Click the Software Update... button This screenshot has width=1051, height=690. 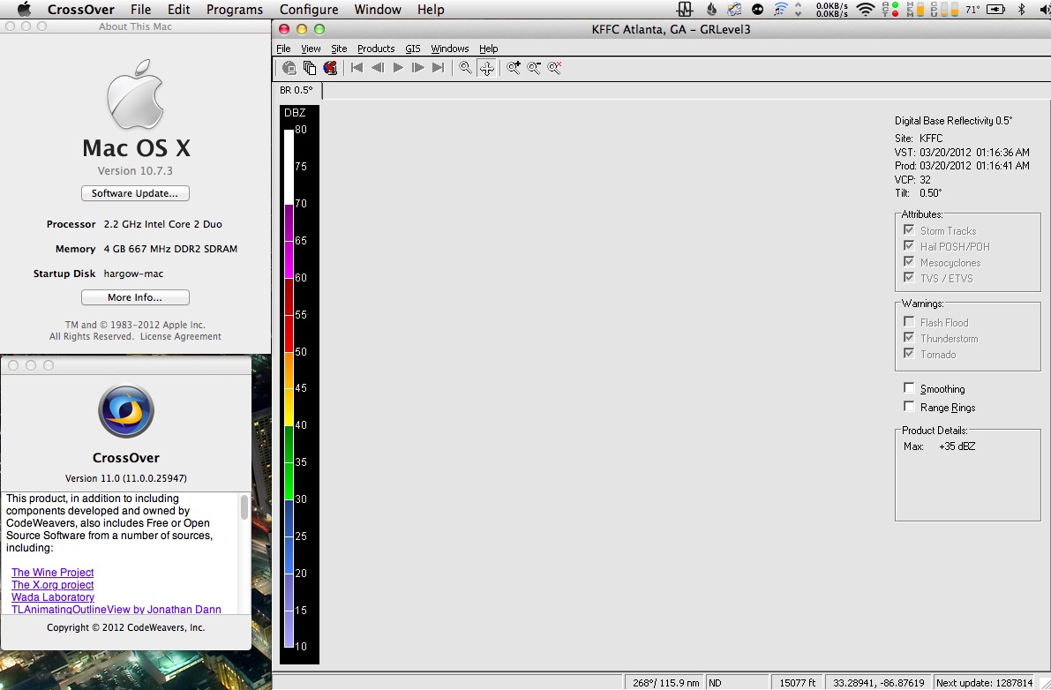click(x=135, y=193)
